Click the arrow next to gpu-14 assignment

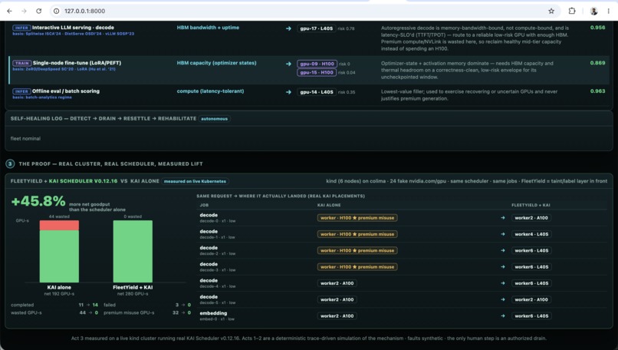pos(288,92)
